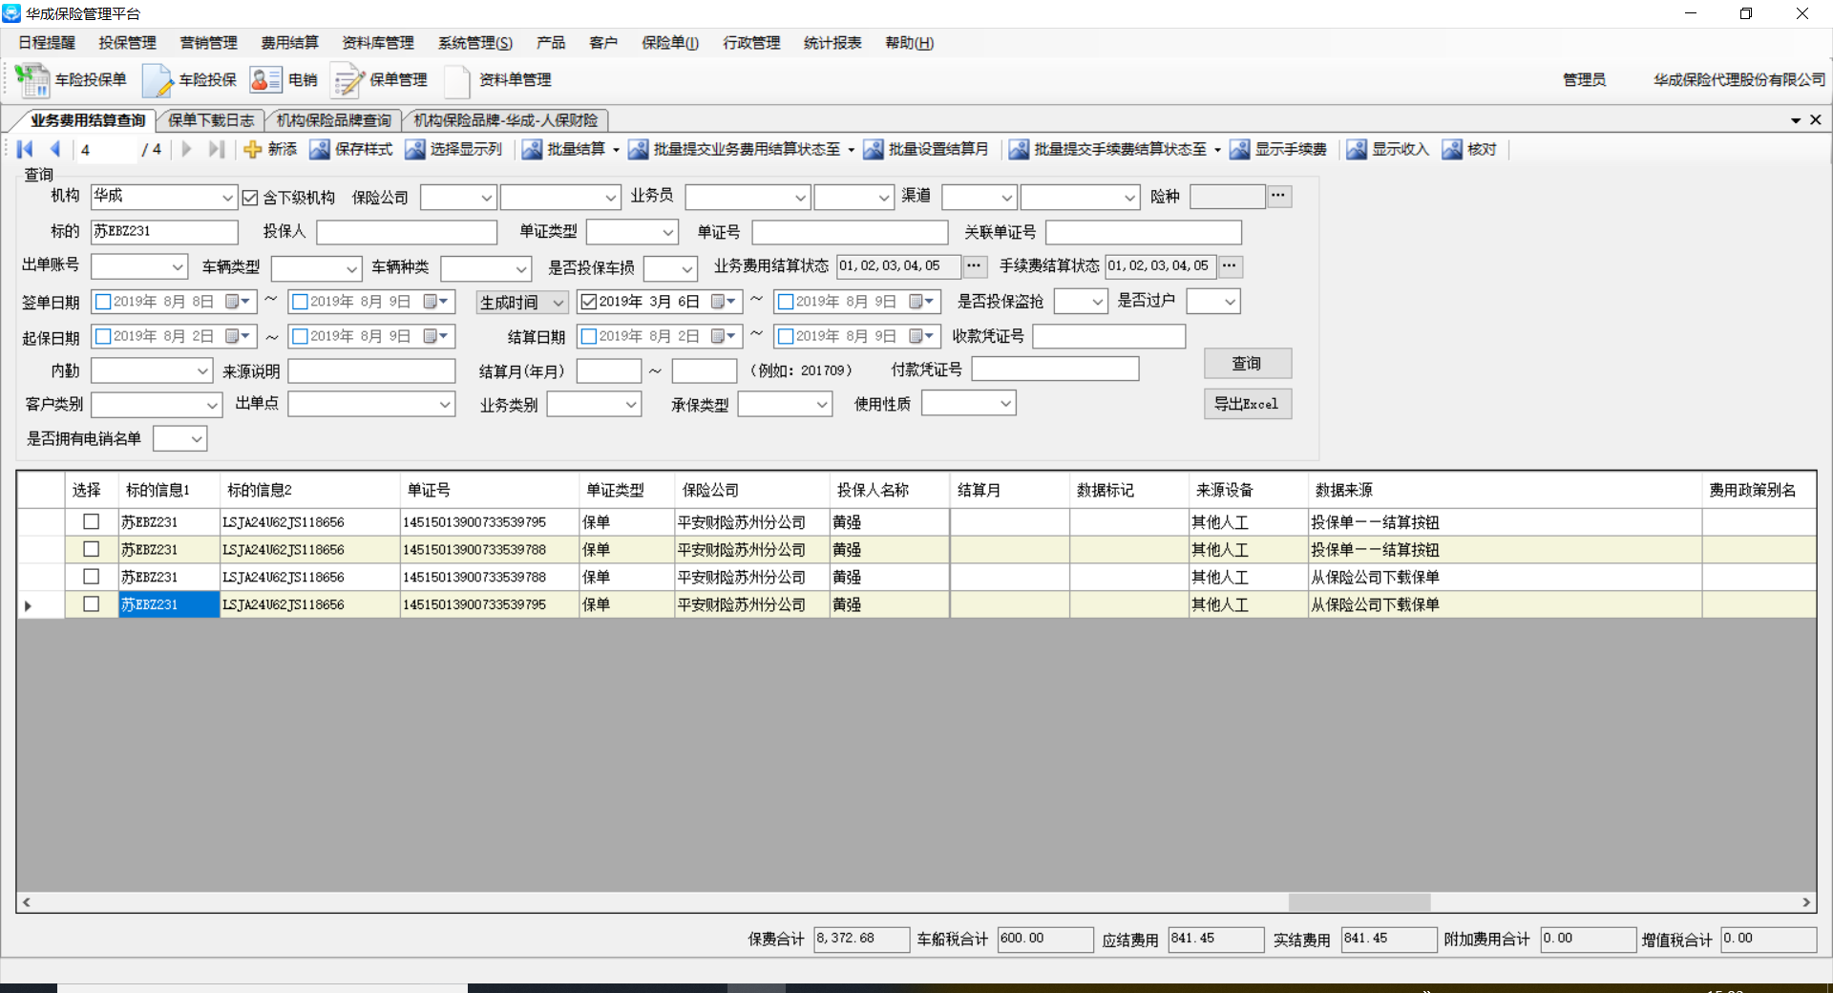Click the 资料单管理 document icon
Screen dimensions: 1833x993
point(457,80)
